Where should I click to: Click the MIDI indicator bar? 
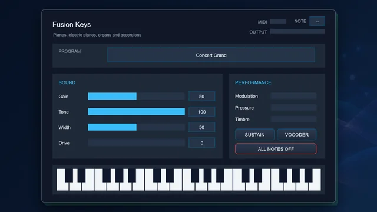278,21
